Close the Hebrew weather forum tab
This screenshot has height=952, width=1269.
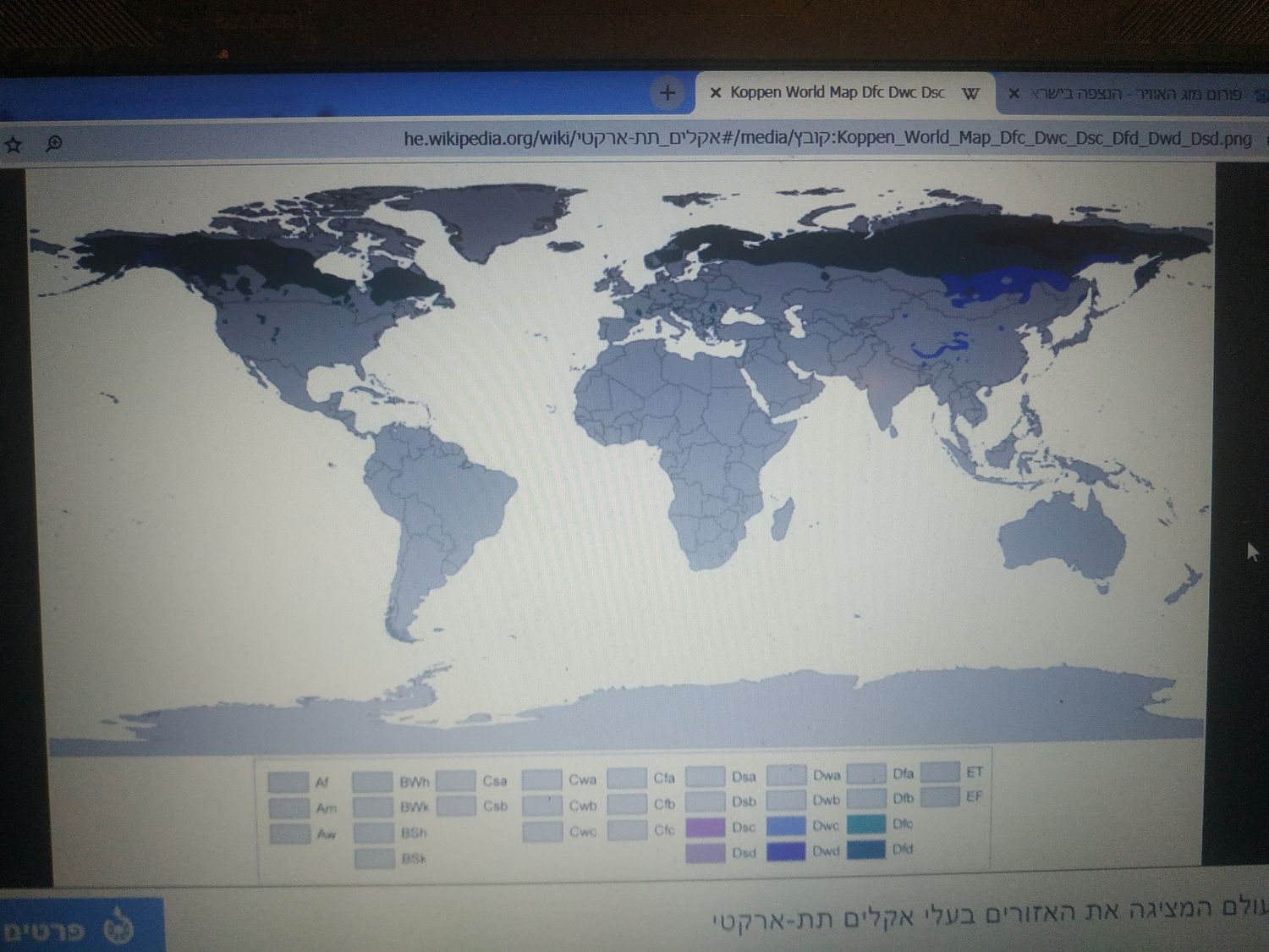click(x=1014, y=94)
